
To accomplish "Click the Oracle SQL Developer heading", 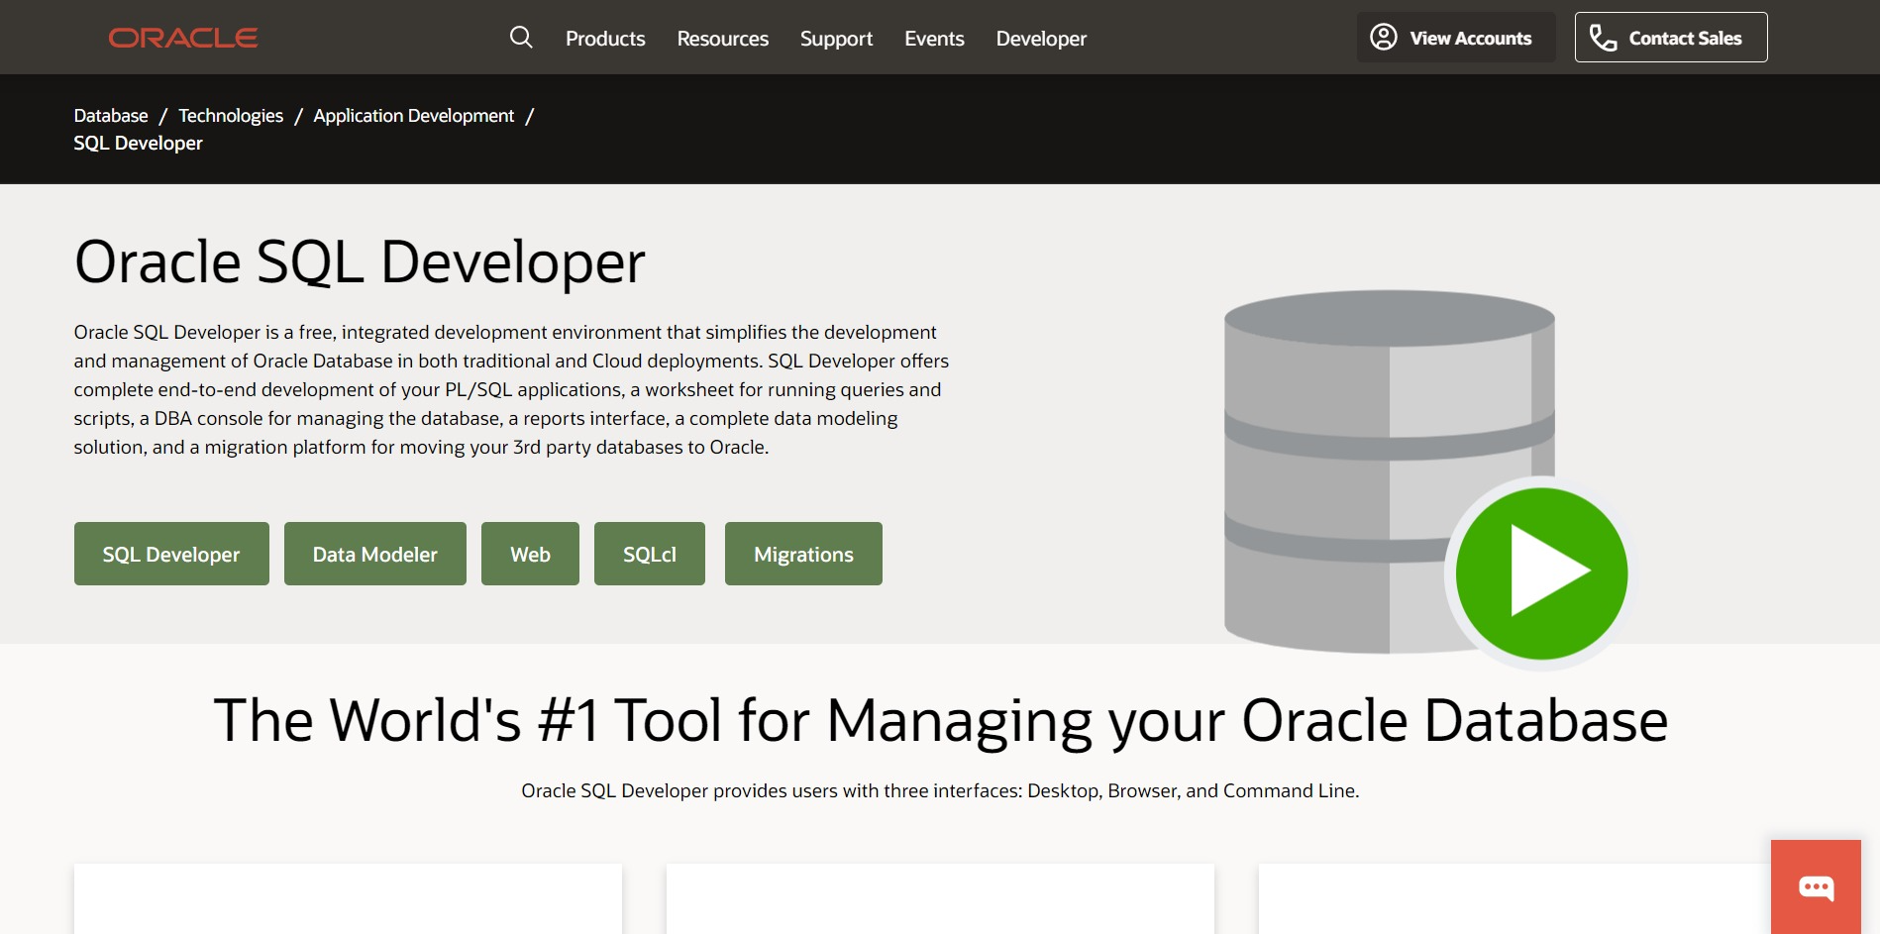I will [x=360, y=263].
